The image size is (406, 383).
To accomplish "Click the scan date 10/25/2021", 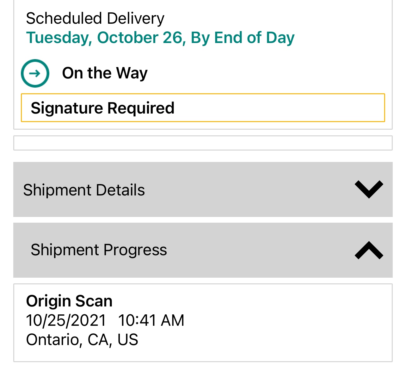I will (x=66, y=320).
